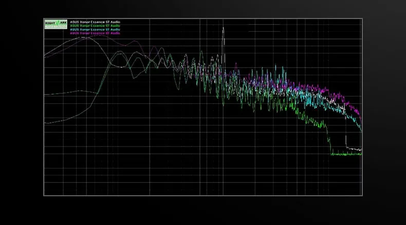406x225 pixels.
Task: Click the flat green noise floor at bottom right
Action: pos(346,154)
